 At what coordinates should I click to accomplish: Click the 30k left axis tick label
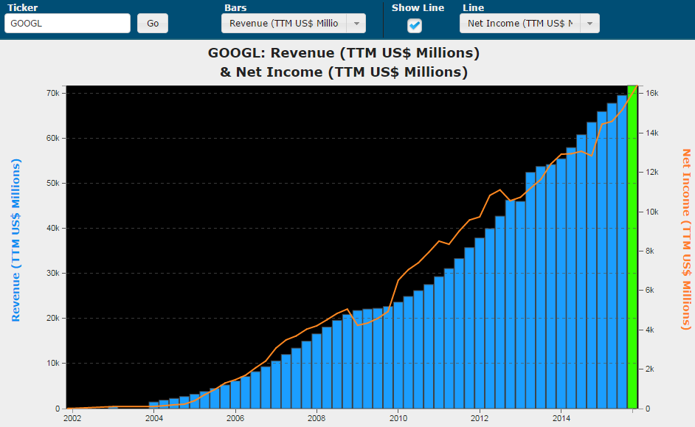pyautogui.click(x=52, y=273)
